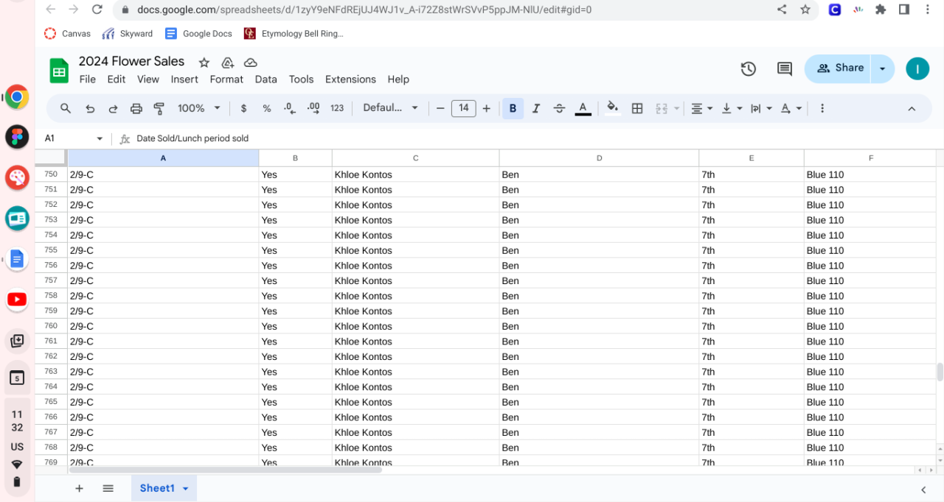
Task: Expand the zoom 100% dropdown
Action: pyautogui.click(x=199, y=108)
